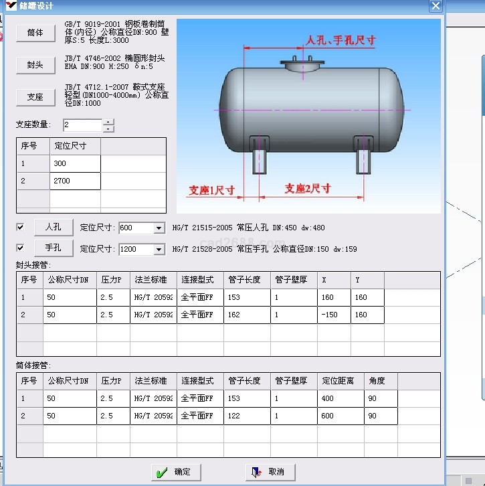The width and height of the screenshot is (485, 486).
Task: Click the 支座 button
Action: tap(35, 97)
